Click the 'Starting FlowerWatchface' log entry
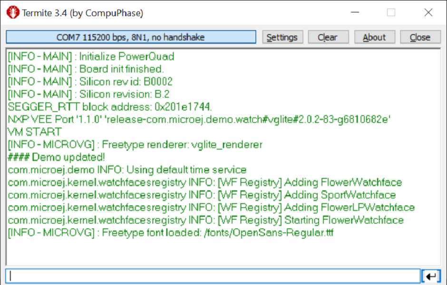 [x=206, y=220]
